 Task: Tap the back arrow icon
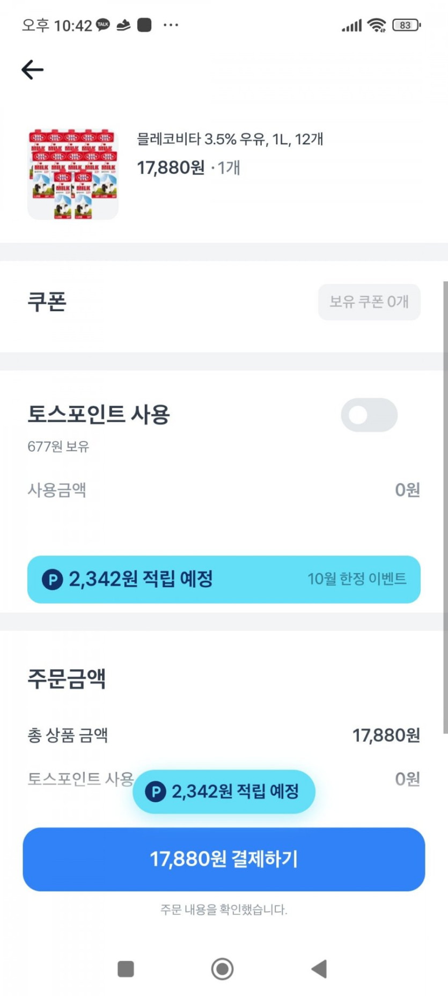[x=32, y=70]
